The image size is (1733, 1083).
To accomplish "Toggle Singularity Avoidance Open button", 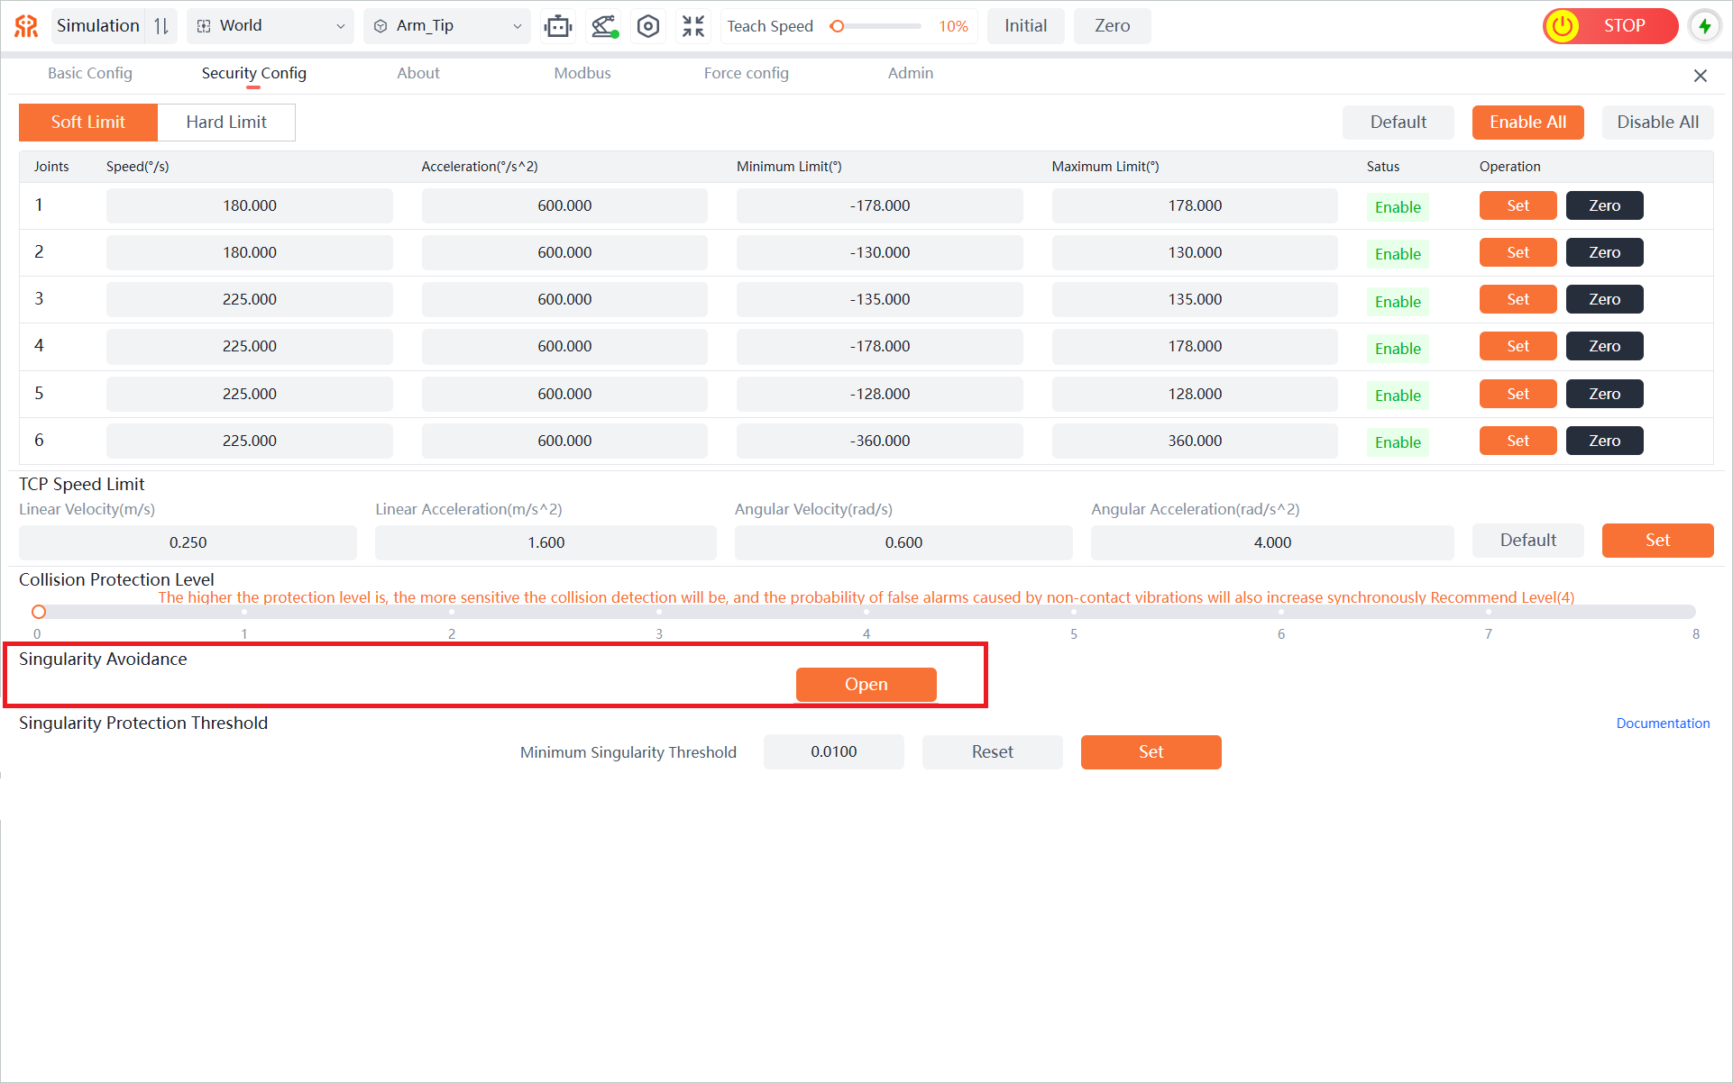I will (866, 685).
